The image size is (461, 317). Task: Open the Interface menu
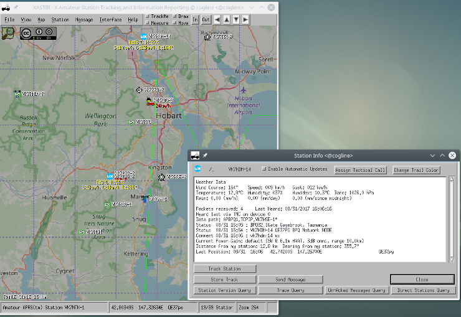coord(110,20)
